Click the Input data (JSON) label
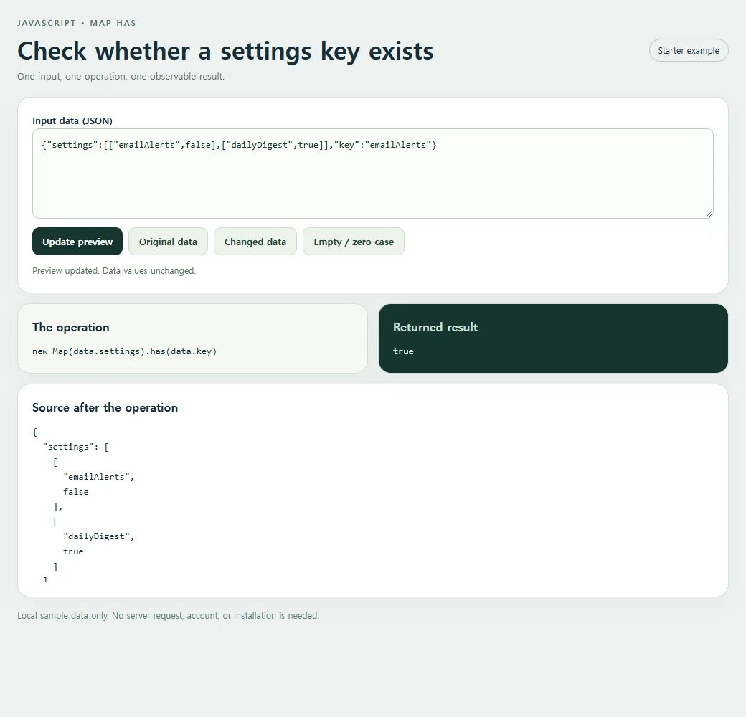 coord(72,120)
